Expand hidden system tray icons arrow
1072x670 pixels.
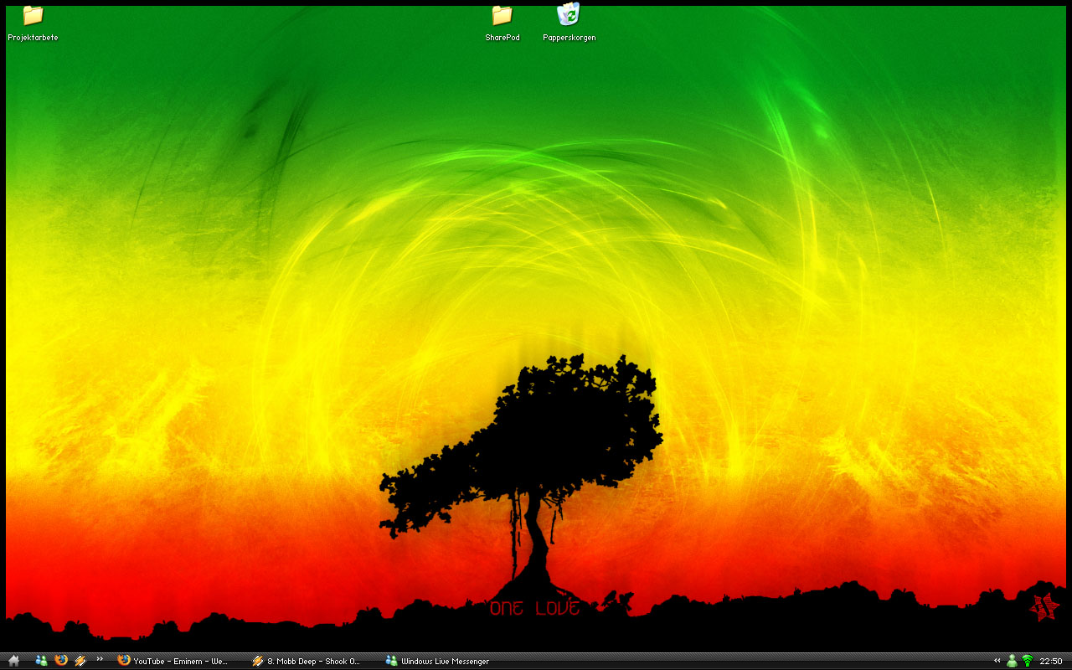(997, 661)
